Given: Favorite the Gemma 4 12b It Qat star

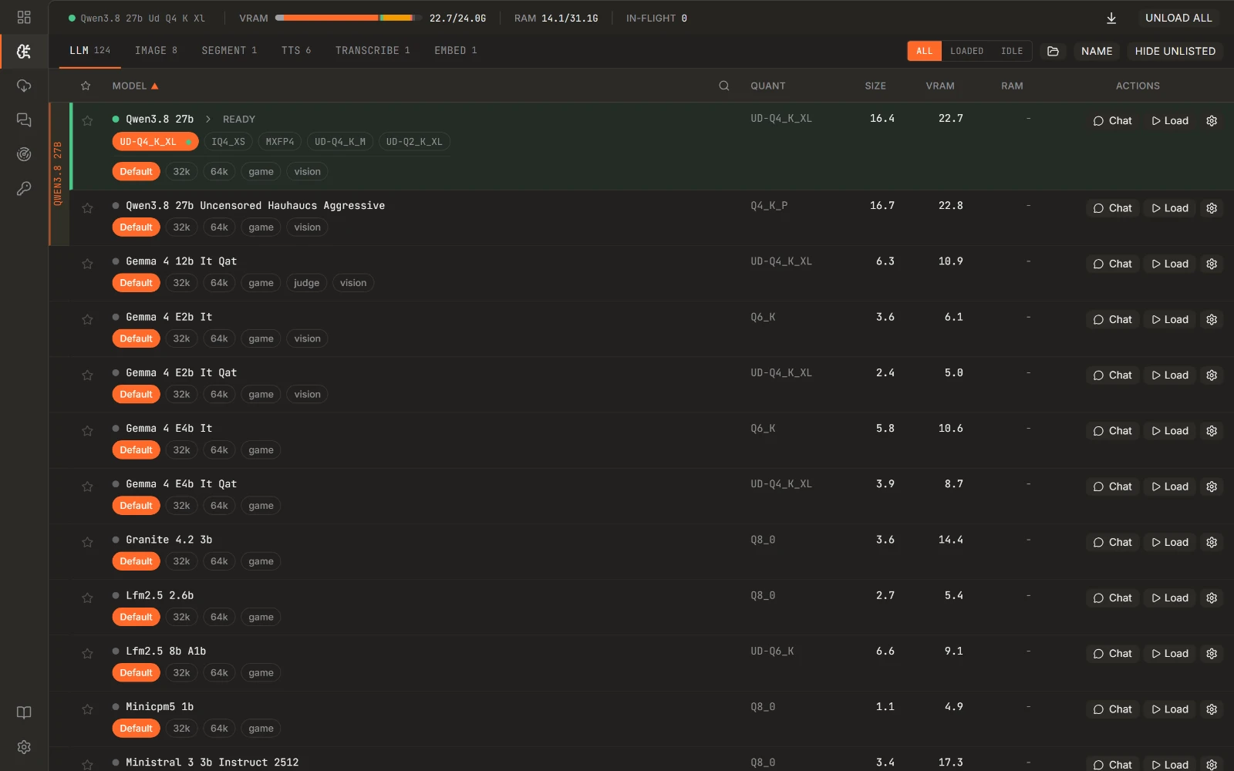Looking at the screenshot, I should point(87,263).
